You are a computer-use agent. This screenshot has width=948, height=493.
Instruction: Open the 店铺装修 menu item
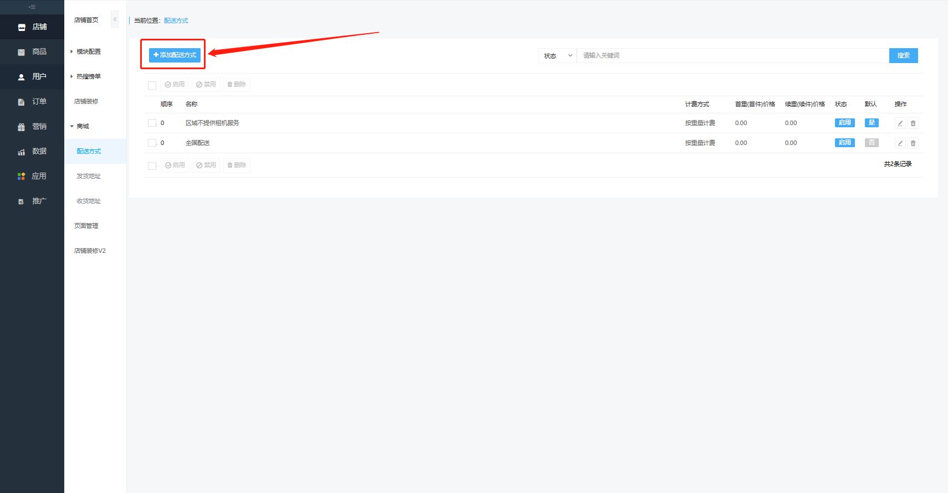tap(86, 101)
